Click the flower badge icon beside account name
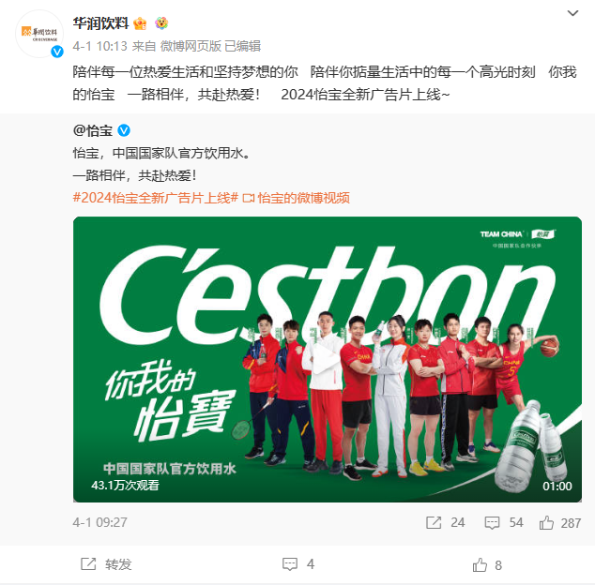The image size is (595, 585). pos(161,23)
